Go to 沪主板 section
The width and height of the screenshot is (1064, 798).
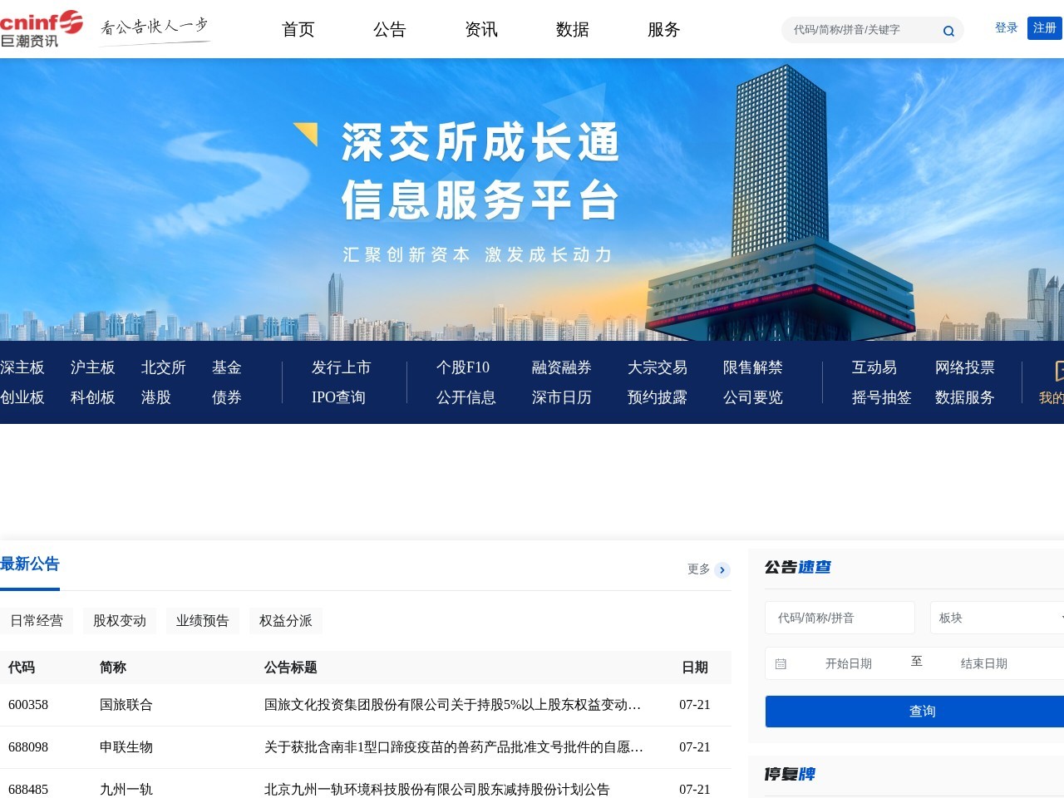[x=93, y=367]
